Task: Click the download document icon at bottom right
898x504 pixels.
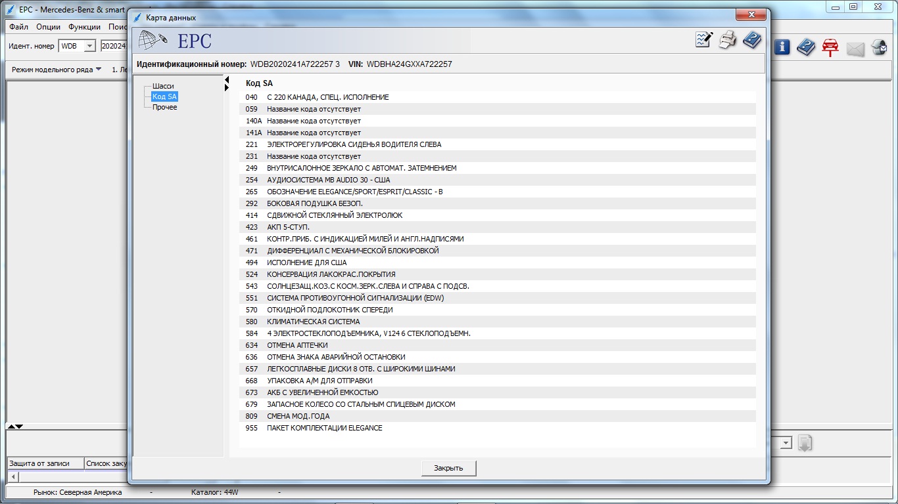Action: tap(805, 443)
